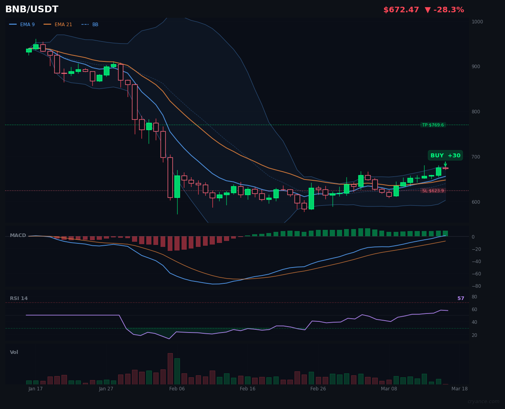Select the Mar 18 axis label
Image resolution: width=505 pixels, height=409 pixels.
click(459, 389)
